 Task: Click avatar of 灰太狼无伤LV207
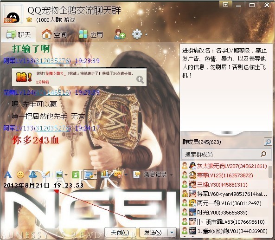[192, 166]
